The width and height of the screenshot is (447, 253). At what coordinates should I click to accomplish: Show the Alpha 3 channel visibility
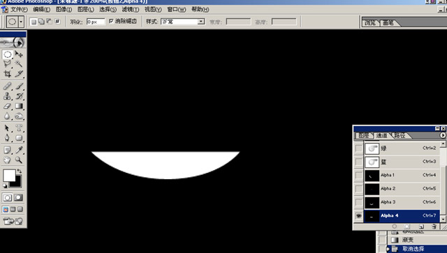click(358, 202)
